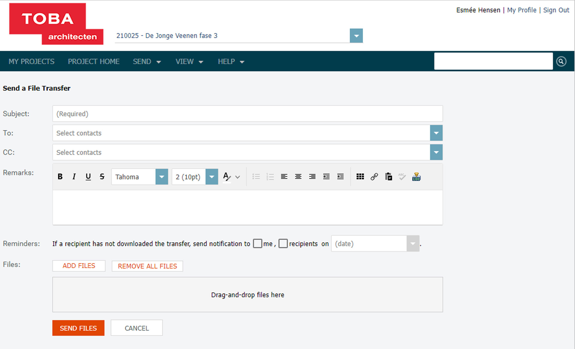Enable reminder notification to me
This screenshot has height=349, width=575.
pyautogui.click(x=257, y=243)
